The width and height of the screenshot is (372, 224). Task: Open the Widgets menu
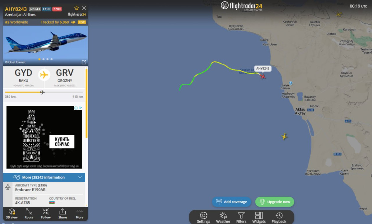point(259,218)
